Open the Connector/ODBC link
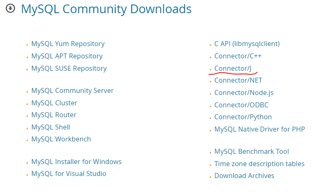The image size is (322, 192). click(x=241, y=105)
